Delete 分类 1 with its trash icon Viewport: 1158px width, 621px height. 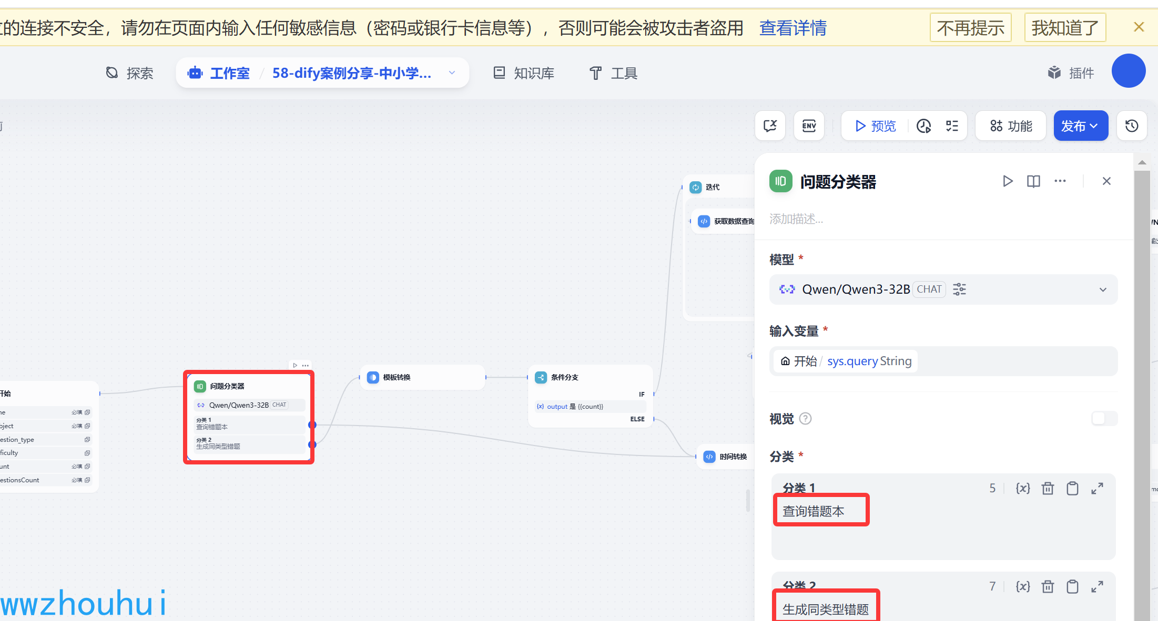(x=1048, y=489)
